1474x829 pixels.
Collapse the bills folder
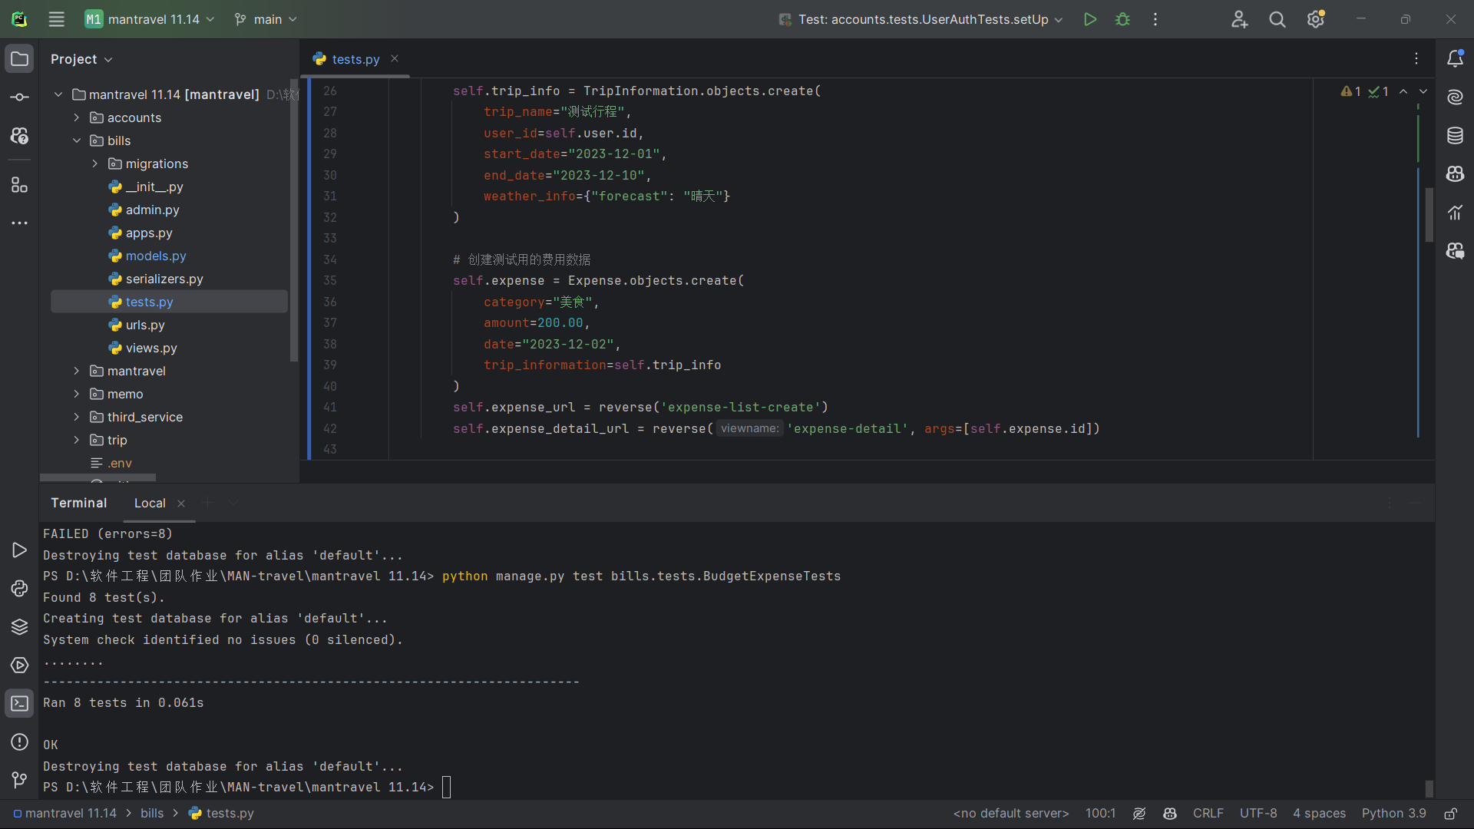[x=77, y=140]
